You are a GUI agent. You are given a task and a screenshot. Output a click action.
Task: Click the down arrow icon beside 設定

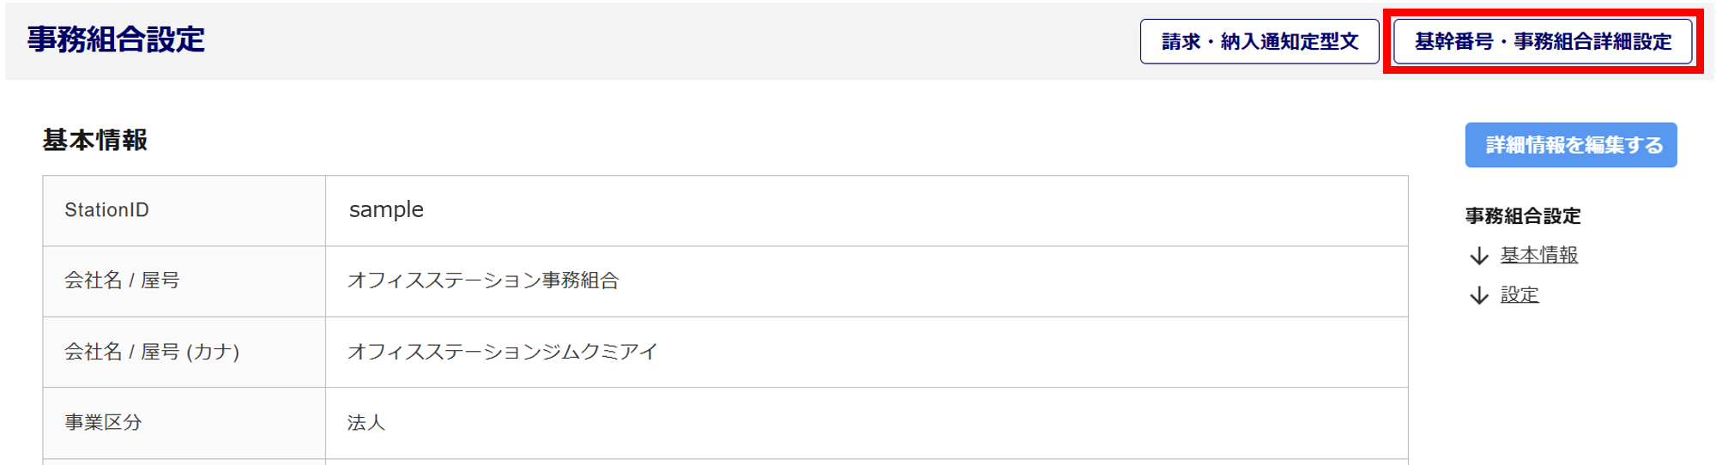coord(1478,296)
